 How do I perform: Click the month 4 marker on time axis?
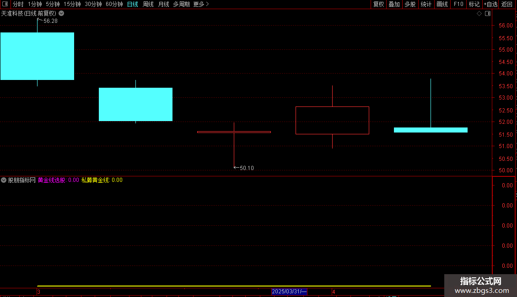coord(334,292)
